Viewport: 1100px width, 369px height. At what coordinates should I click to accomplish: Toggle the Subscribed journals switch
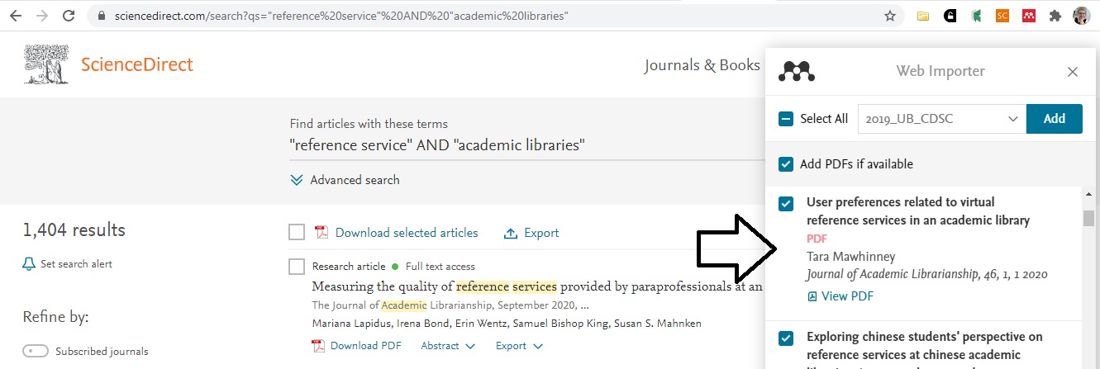pos(36,352)
